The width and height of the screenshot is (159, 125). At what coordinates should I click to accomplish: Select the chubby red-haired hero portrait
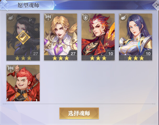[23, 83]
